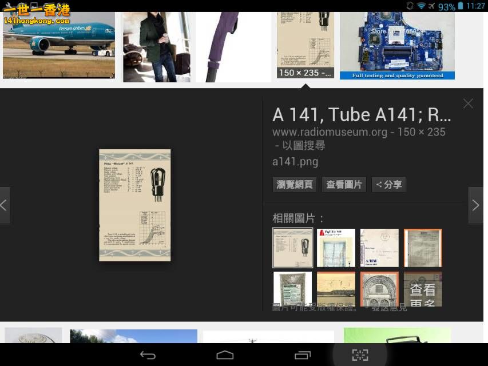This screenshot has width=488, height=366.
Task: Tap the screen rotation status icon
Action: (x=410, y=6)
